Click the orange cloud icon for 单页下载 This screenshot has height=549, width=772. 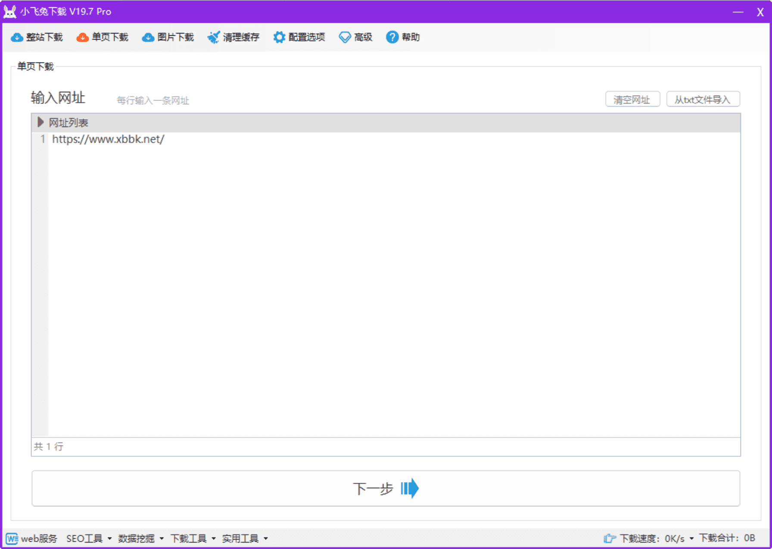click(x=82, y=37)
